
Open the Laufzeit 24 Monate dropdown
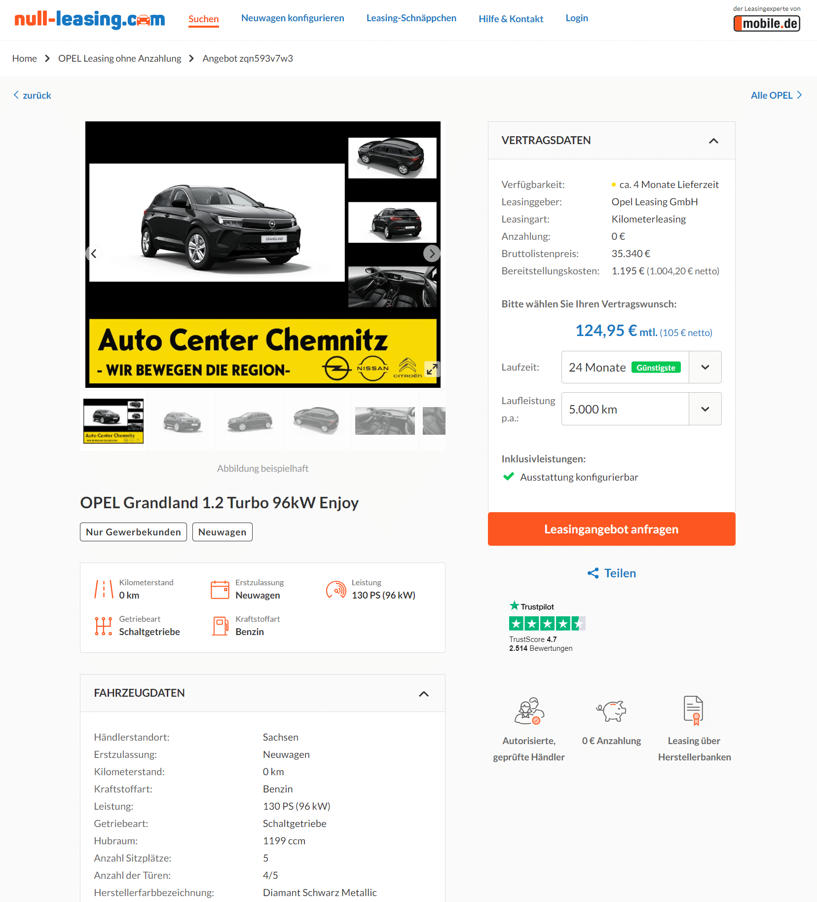[641, 367]
